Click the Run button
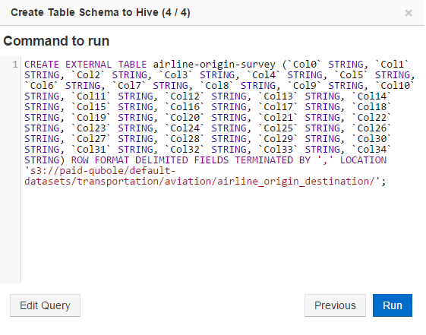 (393, 305)
